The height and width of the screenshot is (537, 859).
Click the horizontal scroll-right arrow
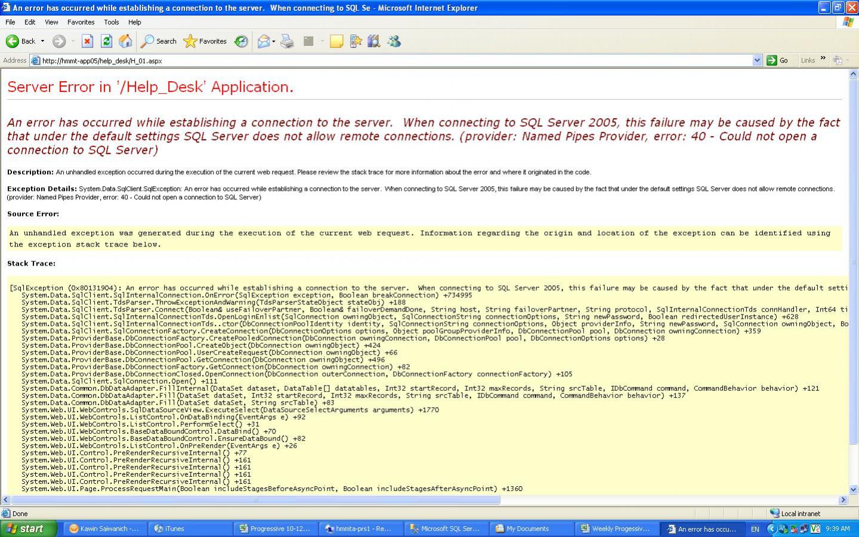tap(843, 500)
